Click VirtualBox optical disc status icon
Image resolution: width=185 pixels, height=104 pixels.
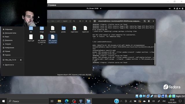141,96
